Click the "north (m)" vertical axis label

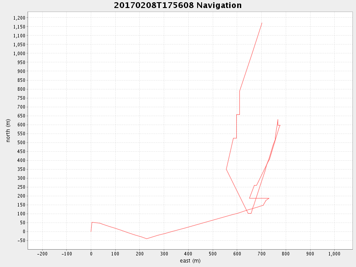(x=8, y=130)
